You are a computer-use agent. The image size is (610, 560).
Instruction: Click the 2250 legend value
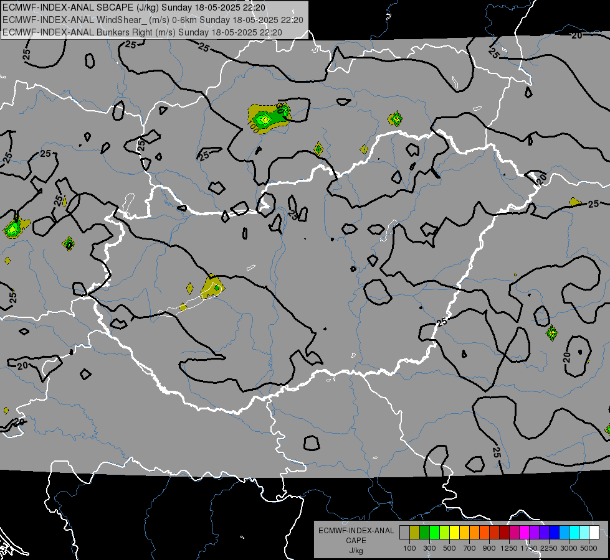pyautogui.click(x=549, y=548)
